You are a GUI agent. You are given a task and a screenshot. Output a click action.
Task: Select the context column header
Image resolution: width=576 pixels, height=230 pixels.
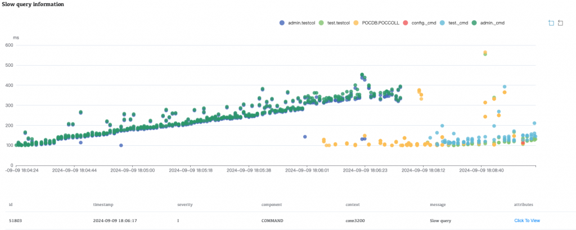(353, 205)
